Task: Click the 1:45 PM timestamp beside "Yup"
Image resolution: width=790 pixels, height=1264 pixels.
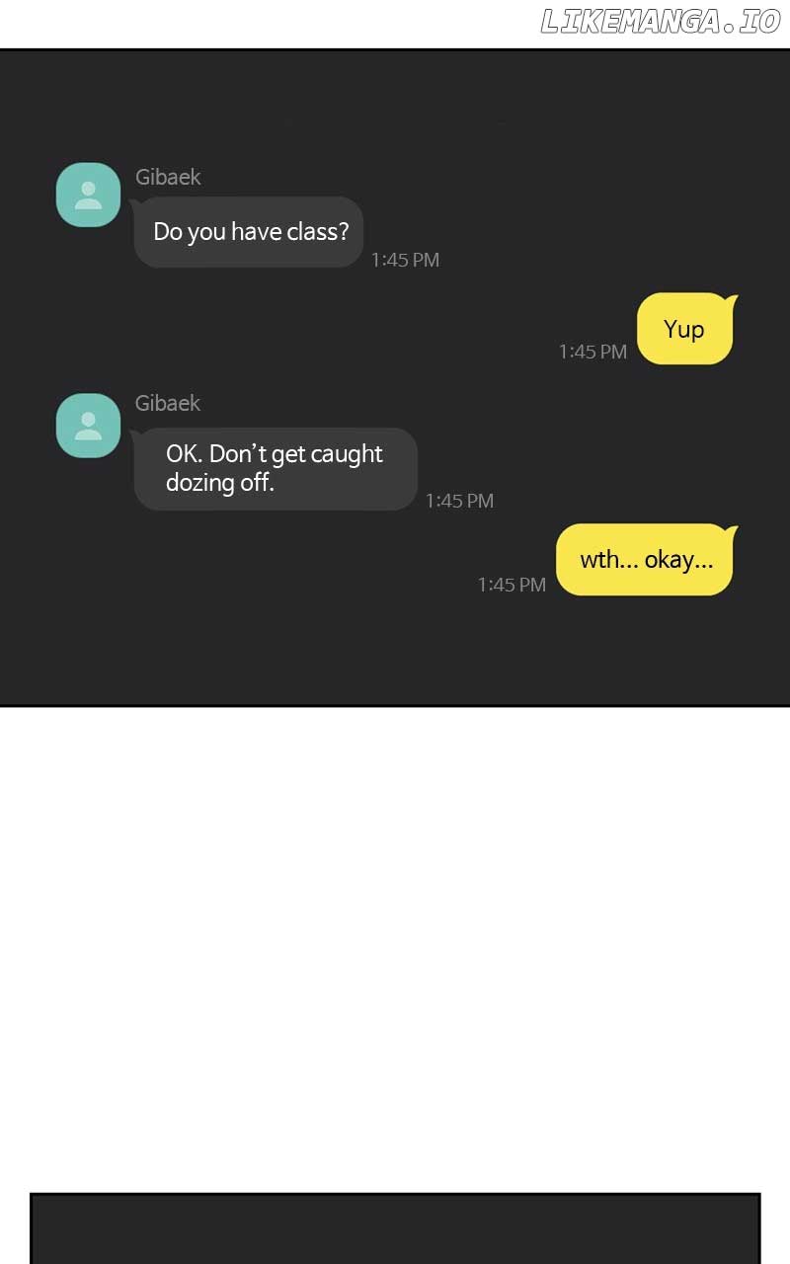Action: pyautogui.click(x=592, y=352)
